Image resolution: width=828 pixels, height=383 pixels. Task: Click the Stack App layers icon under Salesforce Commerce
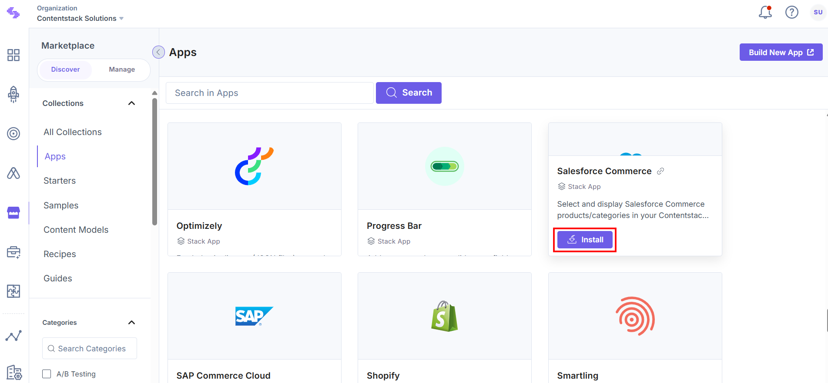[x=562, y=186]
